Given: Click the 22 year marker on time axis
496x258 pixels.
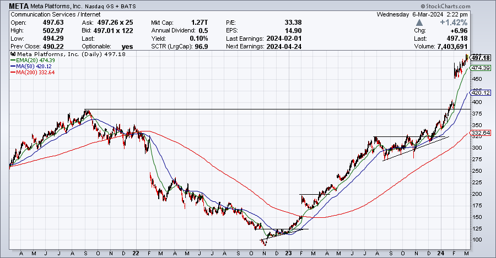Looking at the screenshot, I should coord(136,253).
